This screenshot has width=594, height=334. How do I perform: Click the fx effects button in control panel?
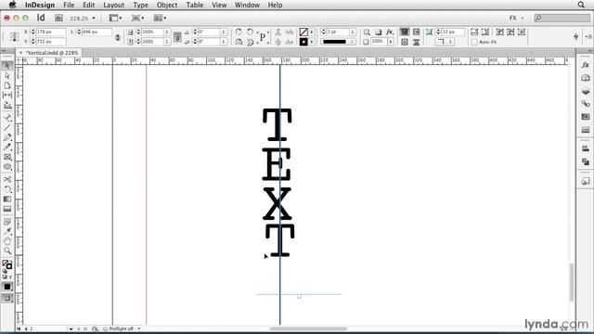pyautogui.click(x=390, y=32)
